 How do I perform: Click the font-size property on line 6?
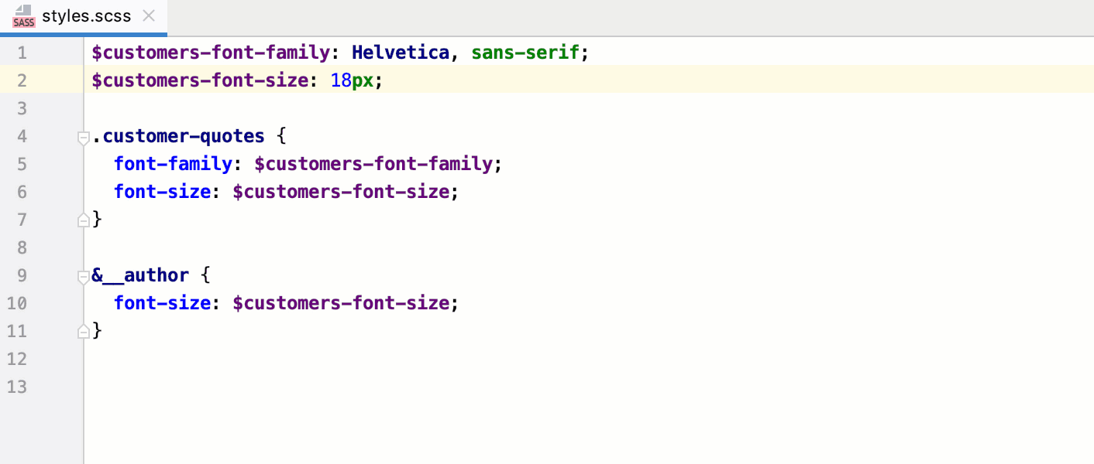coord(162,191)
